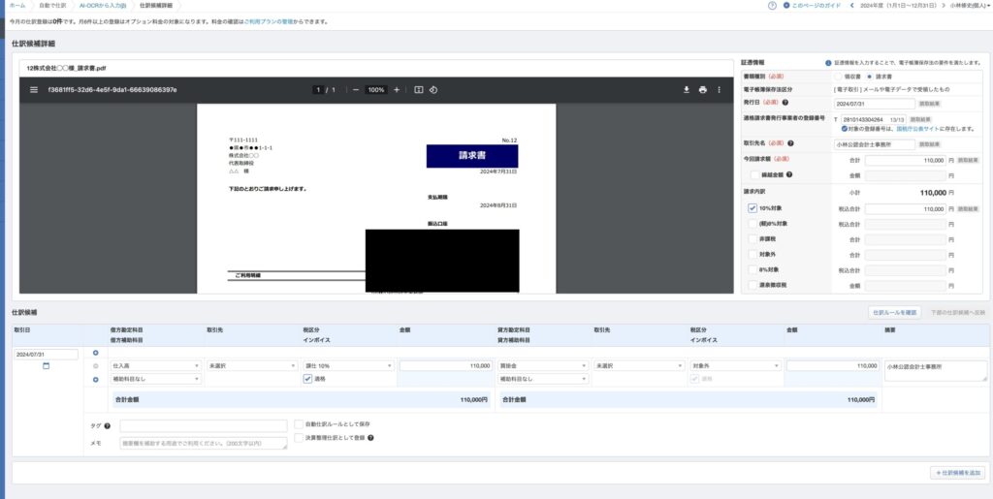Open the 仕入高 debit account dropdown
The image size is (993, 499).
coord(155,365)
